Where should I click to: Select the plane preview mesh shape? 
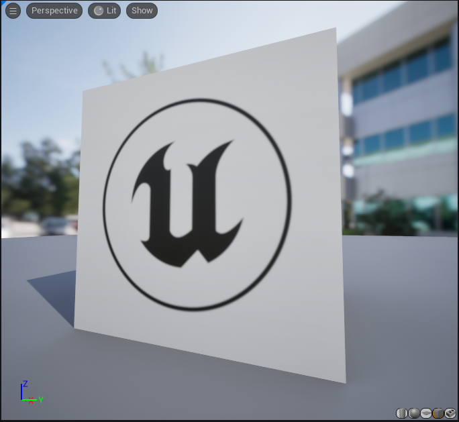point(426,413)
